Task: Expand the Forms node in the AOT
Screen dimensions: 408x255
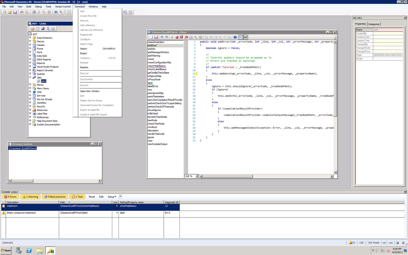Action: (30, 48)
